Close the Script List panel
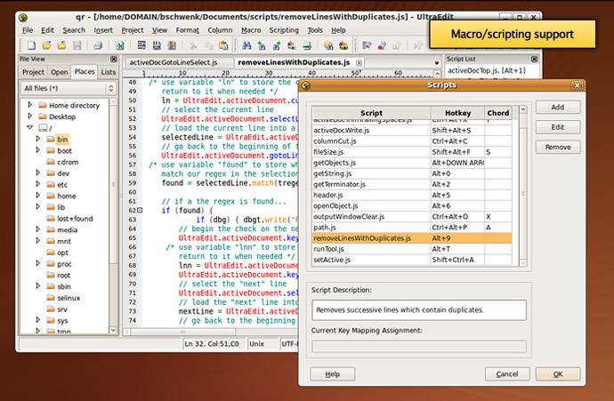 pos(535,59)
